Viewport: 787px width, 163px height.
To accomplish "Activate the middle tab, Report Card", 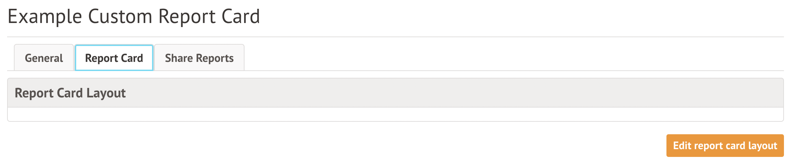I will [x=114, y=58].
